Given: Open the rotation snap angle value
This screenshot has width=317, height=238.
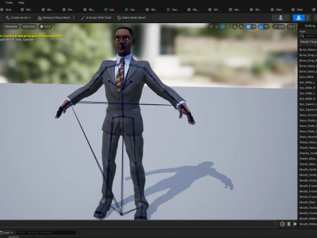Looking at the screenshot, I should coord(267,26).
